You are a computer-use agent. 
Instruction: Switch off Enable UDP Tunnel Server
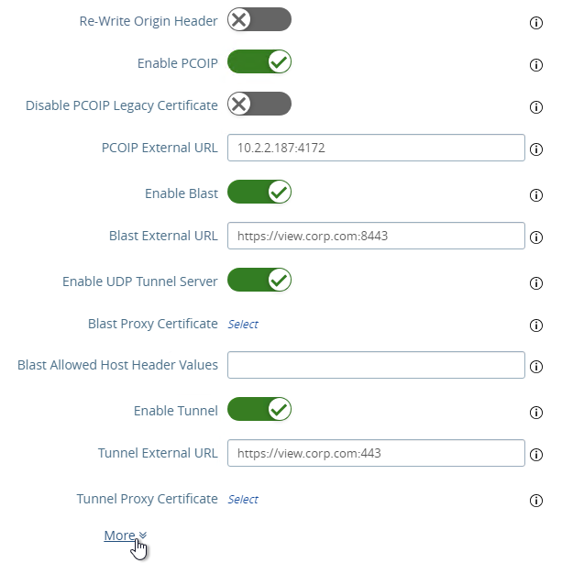[x=259, y=280]
